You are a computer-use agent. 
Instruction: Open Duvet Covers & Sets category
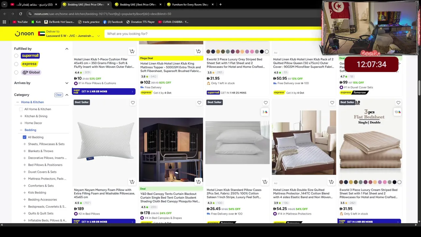point(42,172)
